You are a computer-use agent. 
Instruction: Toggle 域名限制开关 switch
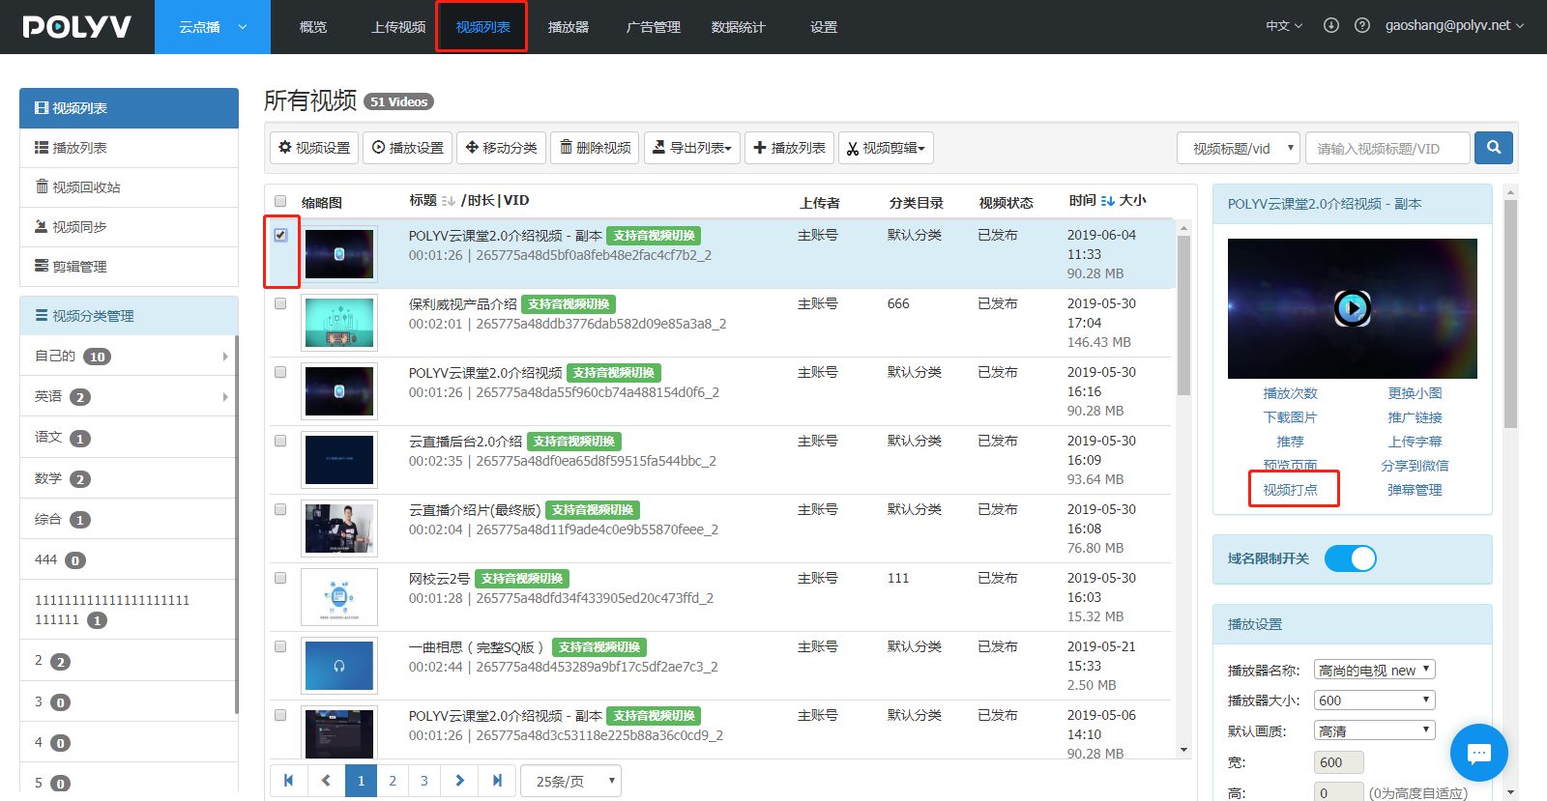pos(1350,558)
